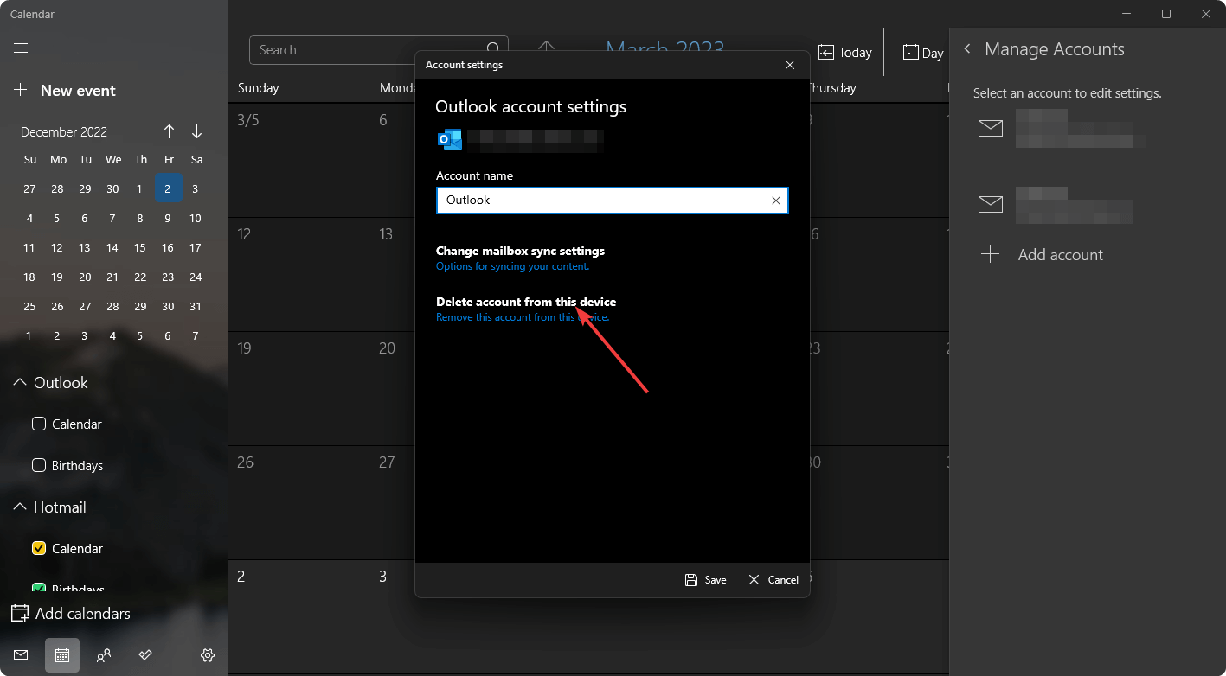1226x676 pixels.
Task: Select January 7 in the mini calendar
Action: pyautogui.click(x=196, y=335)
